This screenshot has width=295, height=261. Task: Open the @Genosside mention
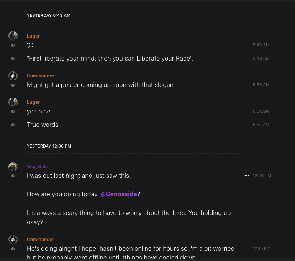click(119, 194)
